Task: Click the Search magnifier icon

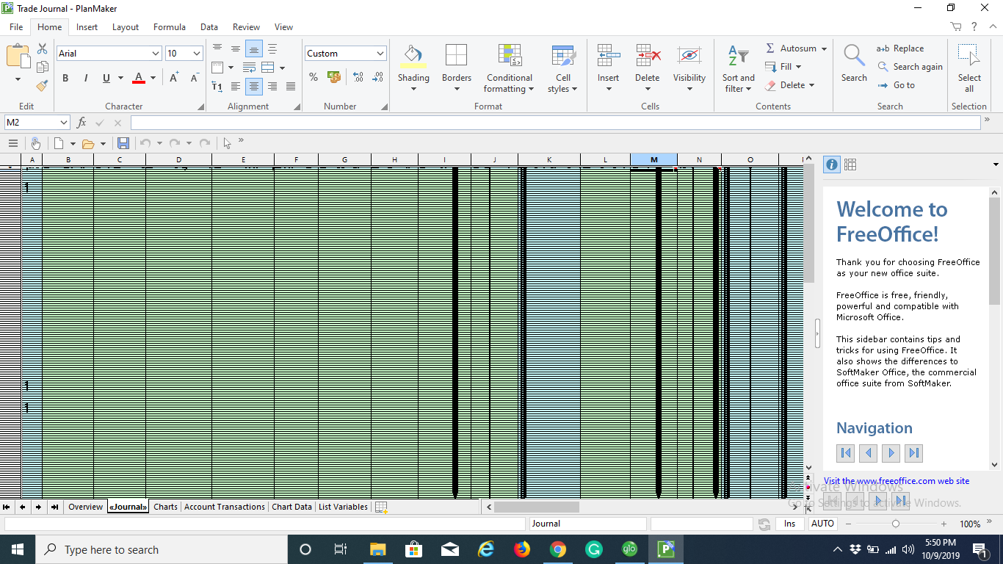Action: tap(854, 56)
